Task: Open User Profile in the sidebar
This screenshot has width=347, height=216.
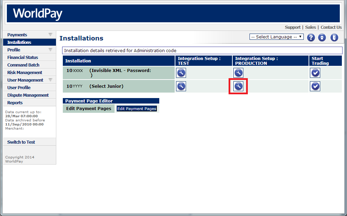Action: [x=30, y=87]
